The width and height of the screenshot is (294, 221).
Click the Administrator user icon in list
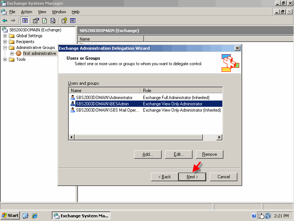[x=73, y=97]
